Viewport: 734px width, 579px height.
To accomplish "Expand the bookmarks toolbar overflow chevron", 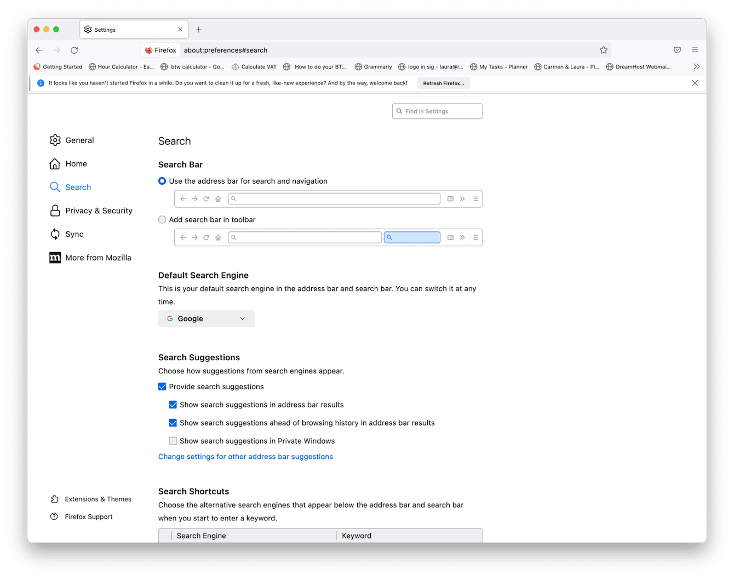I will pyautogui.click(x=697, y=66).
